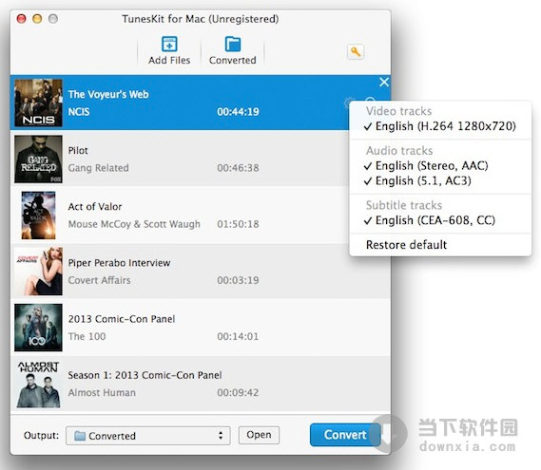Screen dimensions: 541x470
Task: Click the Add Files toolbar icon
Action: coord(169,45)
